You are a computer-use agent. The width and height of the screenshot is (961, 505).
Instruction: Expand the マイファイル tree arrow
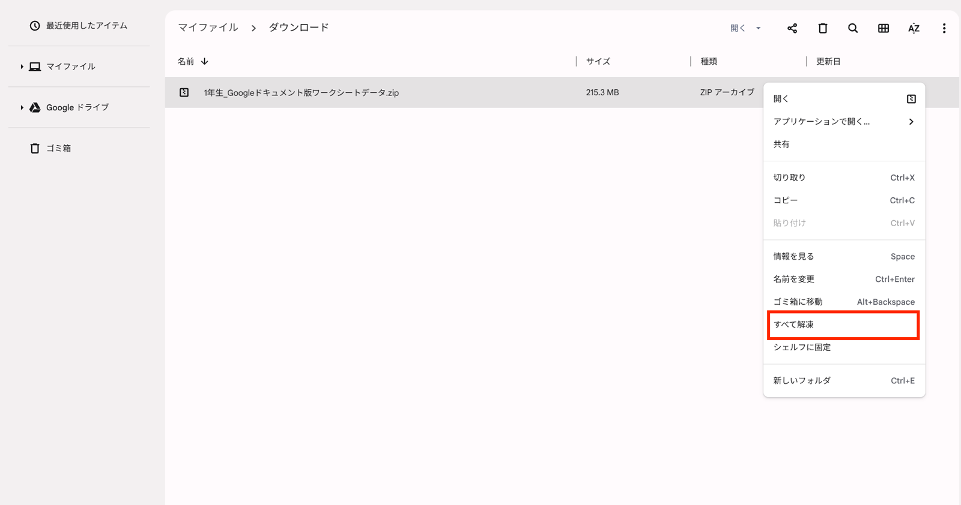22,67
